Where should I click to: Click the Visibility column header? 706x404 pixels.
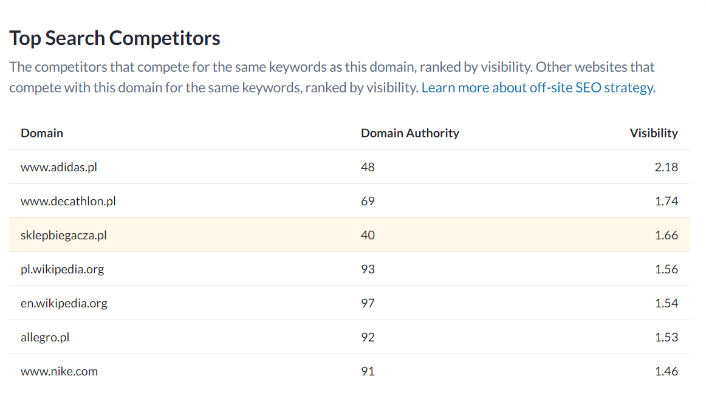[x=653, y=133]
